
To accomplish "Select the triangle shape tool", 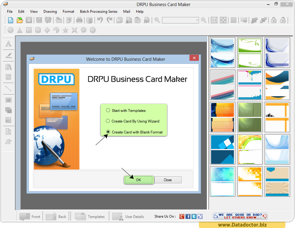I will tap(19, 30).
